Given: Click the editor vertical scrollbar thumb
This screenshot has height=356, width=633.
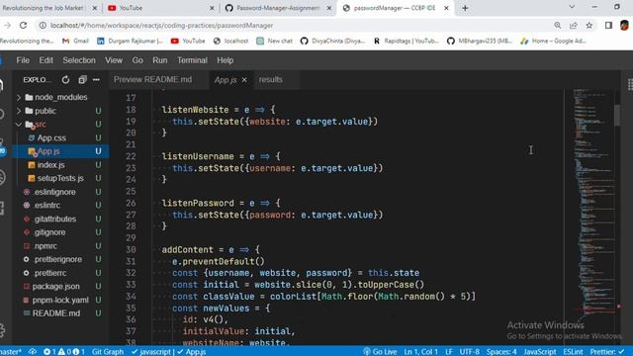Looking at the screenshot, I should (617, 116).
